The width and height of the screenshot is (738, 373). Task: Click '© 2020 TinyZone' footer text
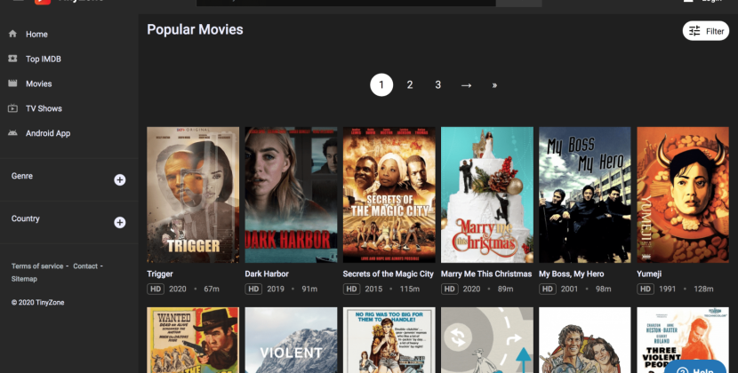(x=37, y=303)
